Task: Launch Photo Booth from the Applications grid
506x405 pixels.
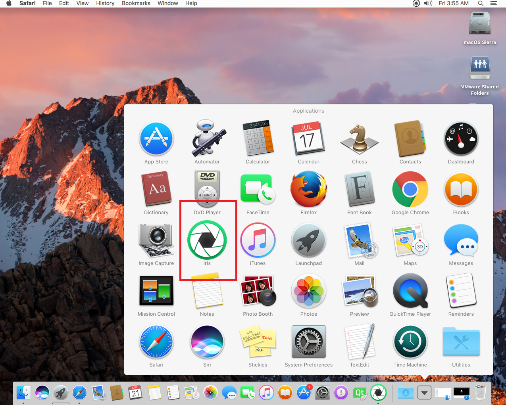Action: tap(258, 291)
